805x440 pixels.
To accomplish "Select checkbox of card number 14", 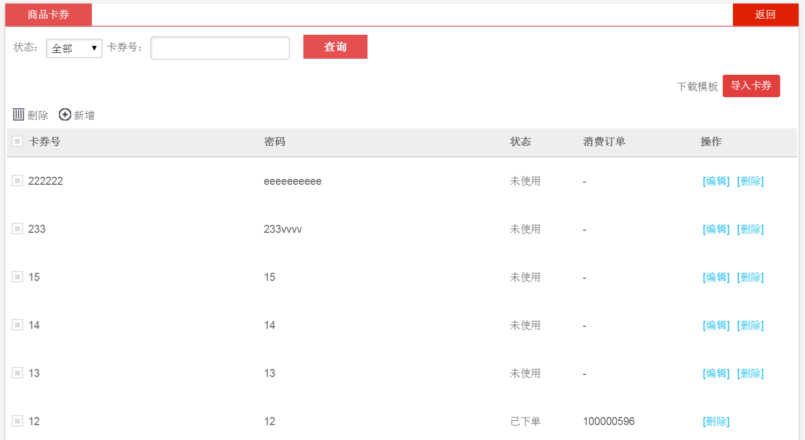I will [x=17, y=325].
